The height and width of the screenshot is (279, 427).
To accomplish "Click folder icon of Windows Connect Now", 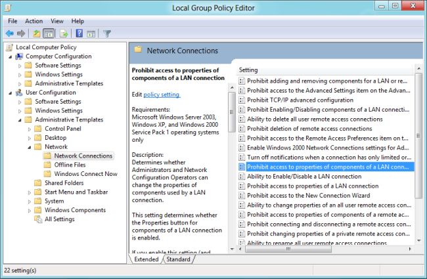I will [48, 174].
